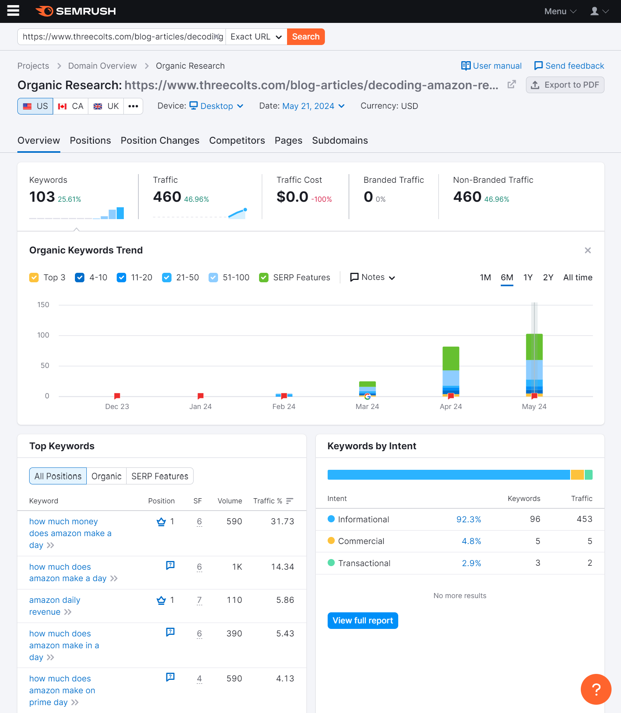Switch to the Subdomains tab
This screenshot has height=713, width=621.
tap(340, 141)
